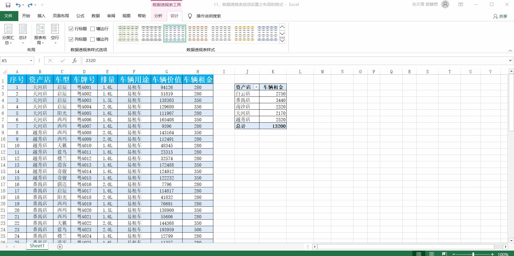
Task: Open the 分类汇总 subtotals menu
Action: point(8,34)
